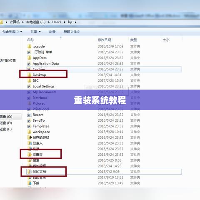Click the 收藏夹 star folder icon
200x200 pixels.
point(30,155)
